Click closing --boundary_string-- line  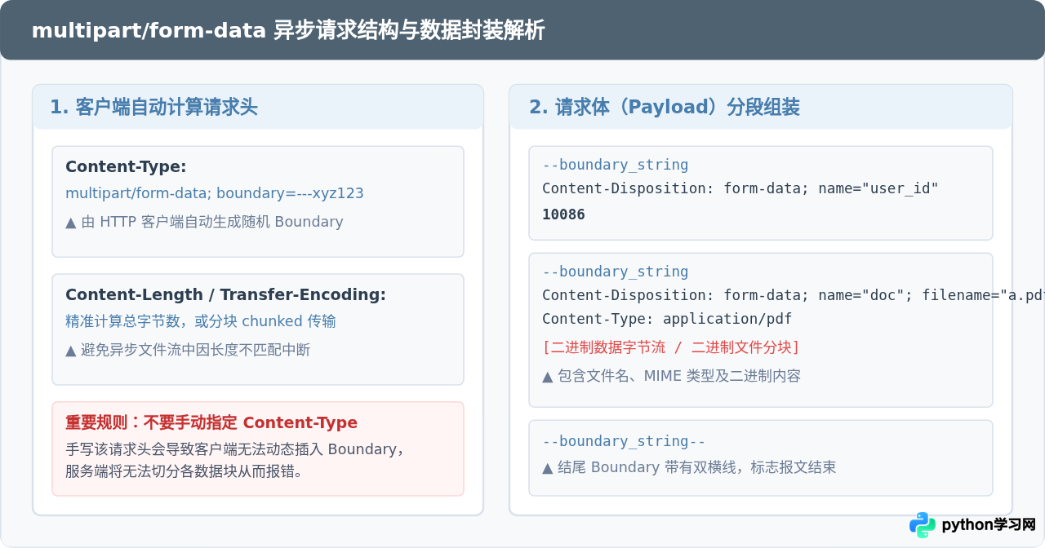(x=624, y=441)
